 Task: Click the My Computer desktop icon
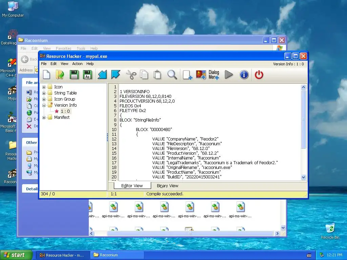click(x=13, y=9)
